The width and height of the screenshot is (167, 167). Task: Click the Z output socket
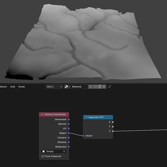coord(113,131)
